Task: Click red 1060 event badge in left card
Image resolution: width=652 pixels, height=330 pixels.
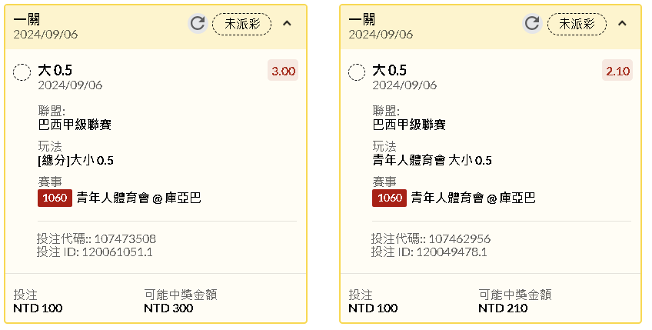Action: pos(55,198)
